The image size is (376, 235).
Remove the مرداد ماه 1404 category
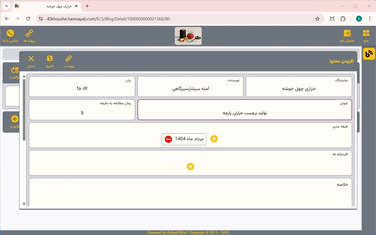point(168,139)
